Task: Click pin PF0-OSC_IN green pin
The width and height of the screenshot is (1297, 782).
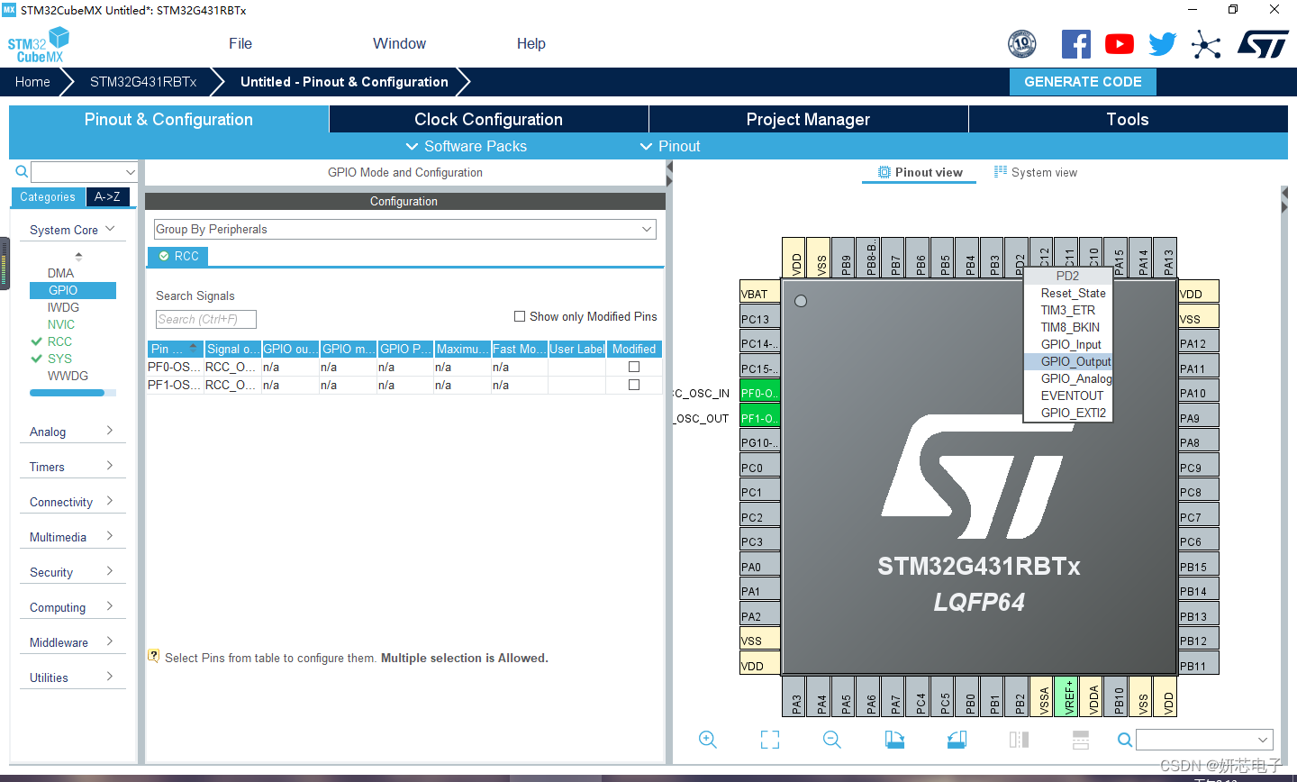Action: tap(759, 392)
